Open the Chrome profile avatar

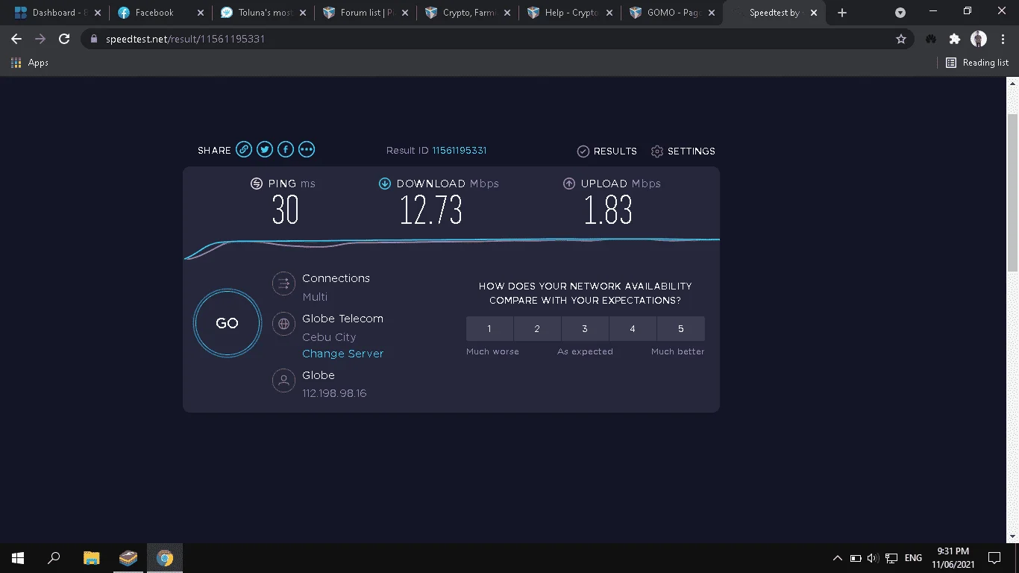point(979,39)
